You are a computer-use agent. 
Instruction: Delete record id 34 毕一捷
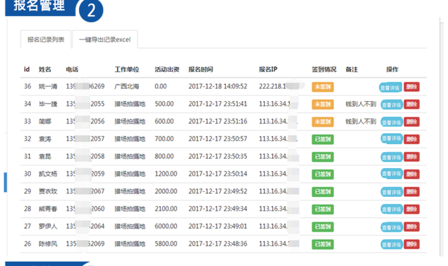tap(411, 104)
